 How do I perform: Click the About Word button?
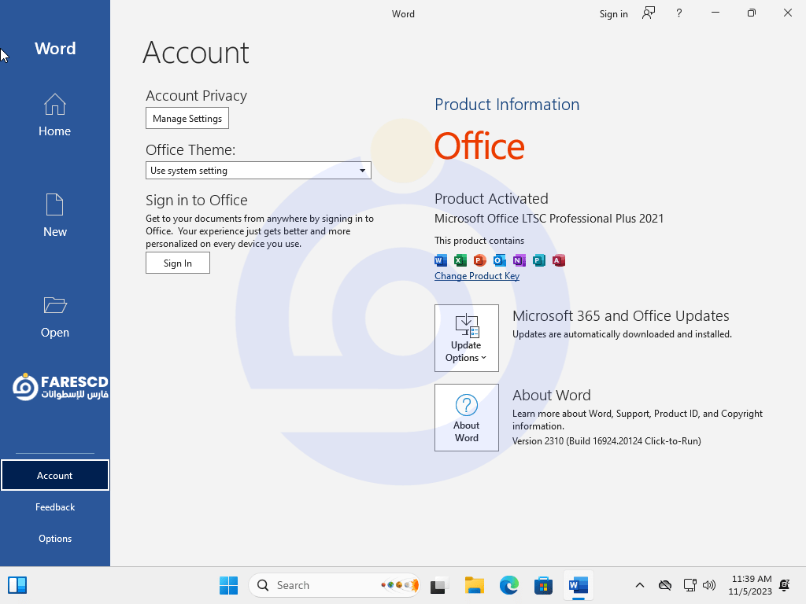[466, 418]
